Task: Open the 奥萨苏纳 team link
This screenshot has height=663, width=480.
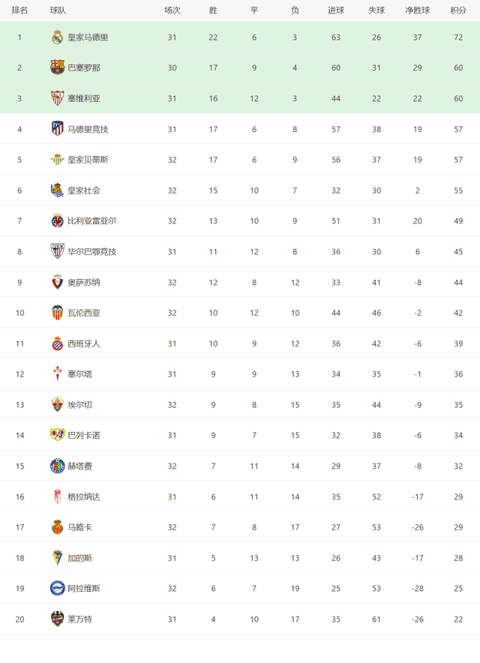Action: [x=84, y=282]
